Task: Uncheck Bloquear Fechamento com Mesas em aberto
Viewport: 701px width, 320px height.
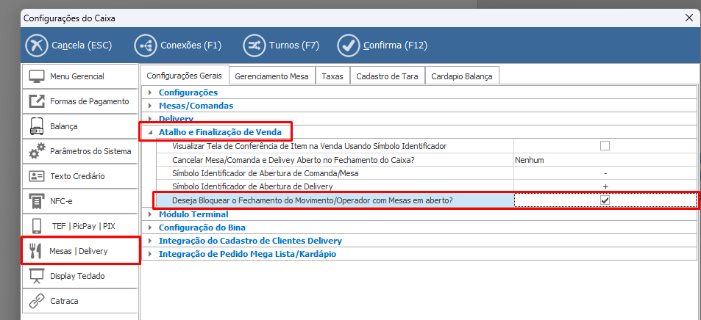Action: click(605, 200)
